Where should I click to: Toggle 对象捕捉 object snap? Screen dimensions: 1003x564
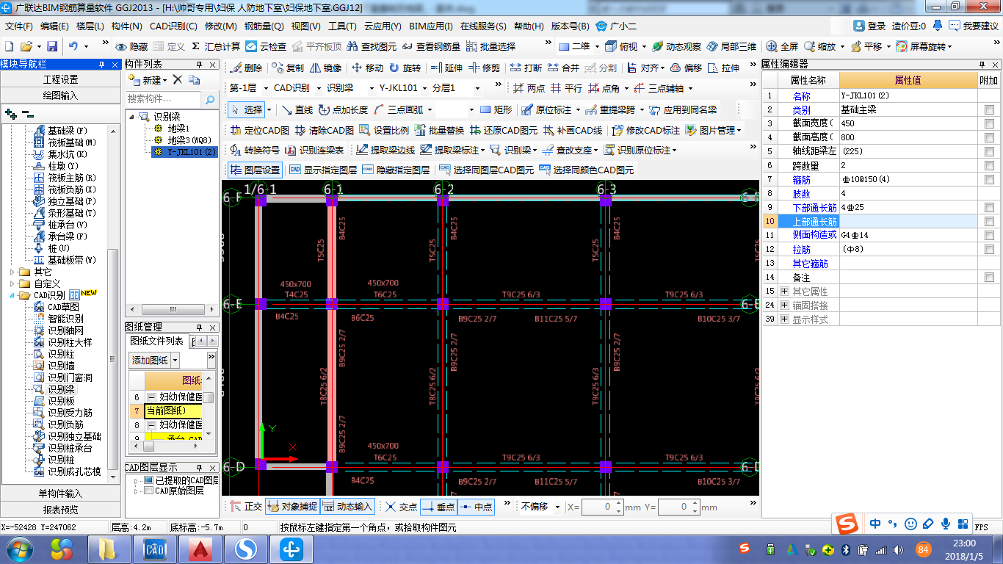[x=292, y=507]
